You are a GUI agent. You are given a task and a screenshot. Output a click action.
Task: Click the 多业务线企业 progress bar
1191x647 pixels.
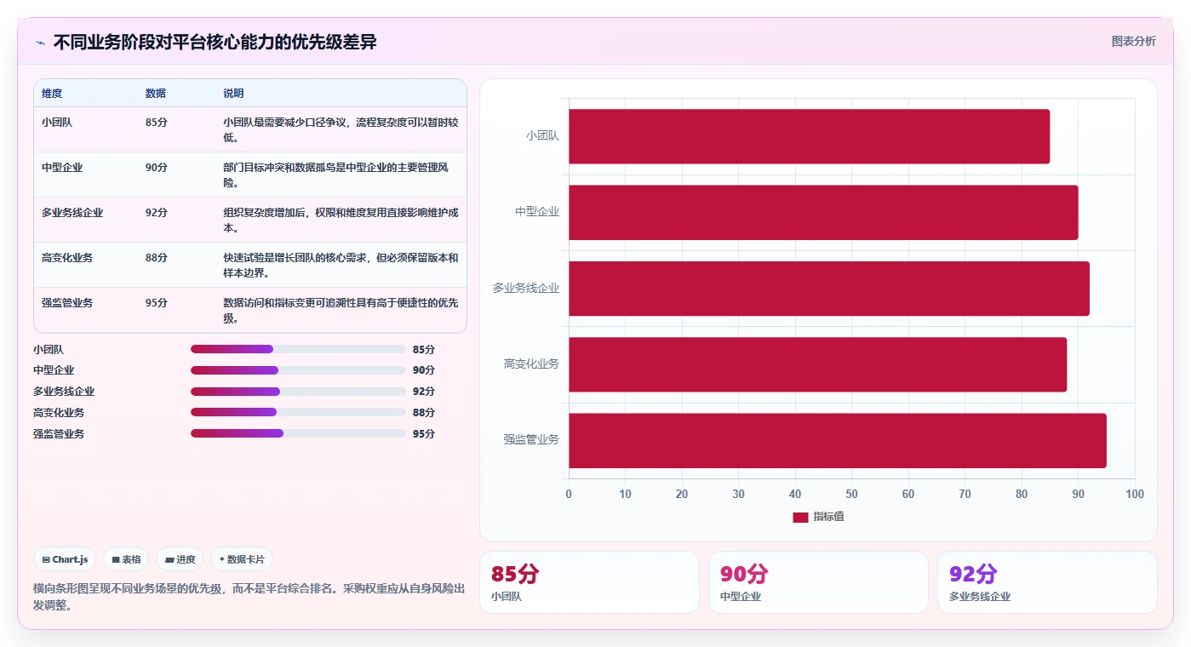[298, 392]
